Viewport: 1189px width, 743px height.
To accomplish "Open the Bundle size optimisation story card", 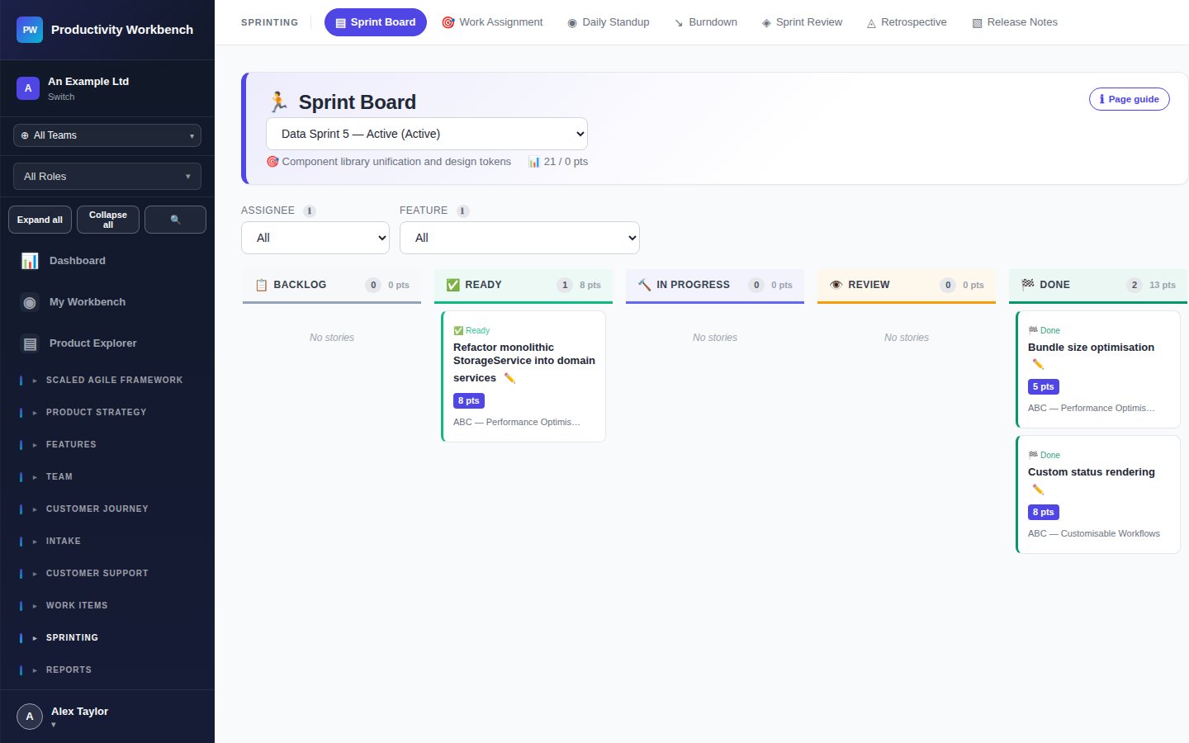I will [1098, 369].
